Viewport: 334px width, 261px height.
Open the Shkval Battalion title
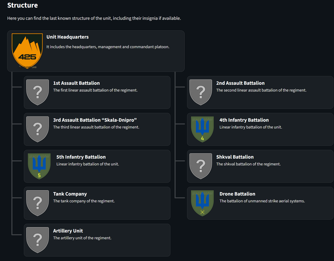(x=235, y=157)
